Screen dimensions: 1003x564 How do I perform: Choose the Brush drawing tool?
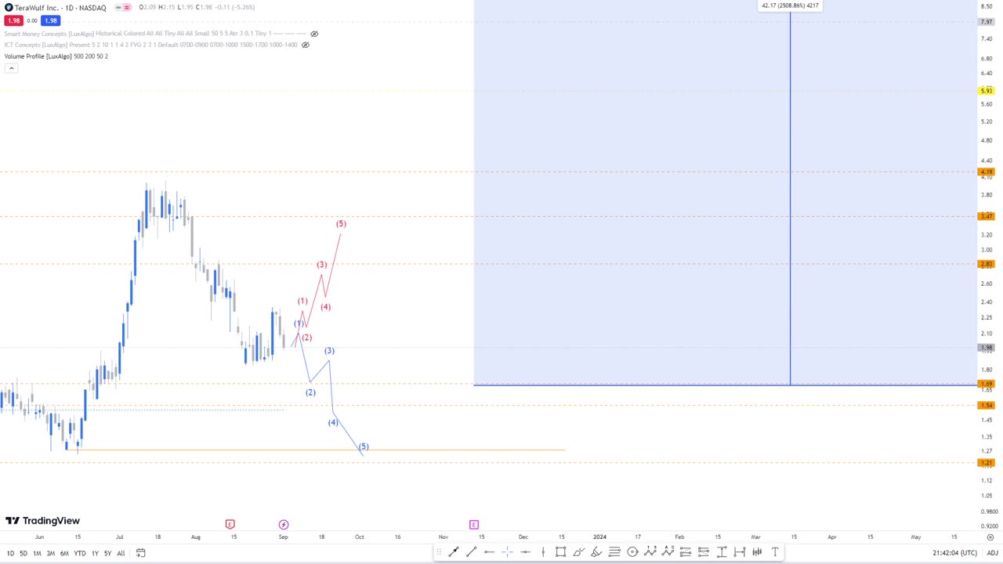tap(578, 552)
